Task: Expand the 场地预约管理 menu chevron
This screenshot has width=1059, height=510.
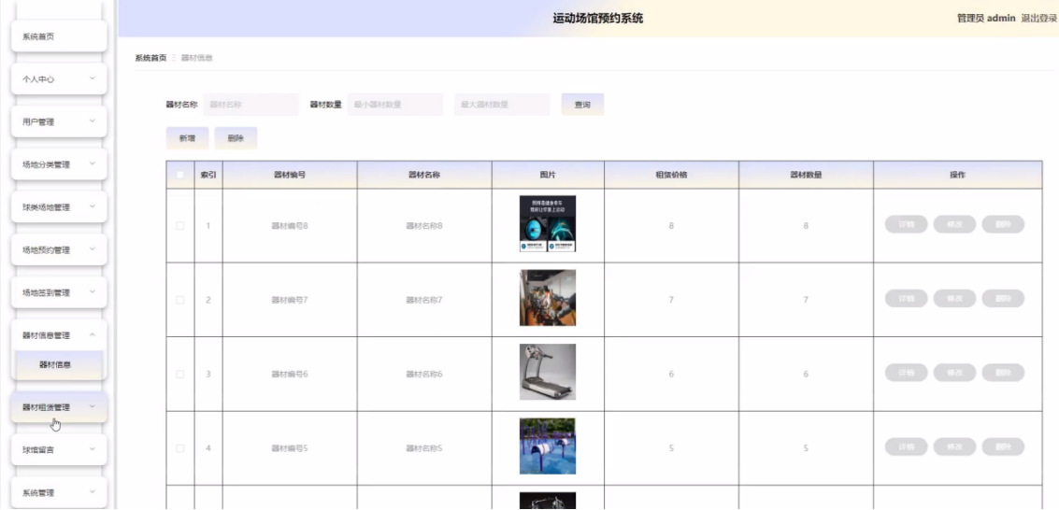Action: [93, 248]
